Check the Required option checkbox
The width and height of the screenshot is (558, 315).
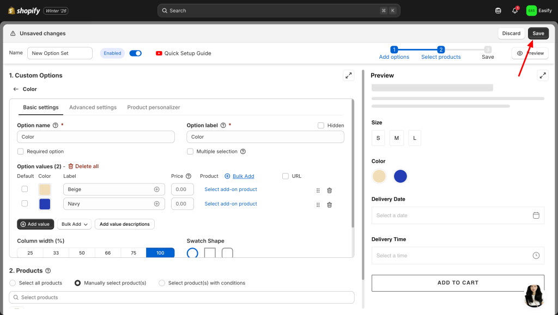(21, 152)
